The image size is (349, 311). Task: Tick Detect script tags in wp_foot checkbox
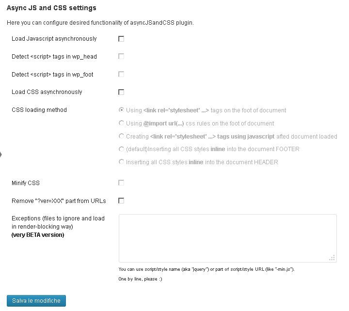click(121, 74)
